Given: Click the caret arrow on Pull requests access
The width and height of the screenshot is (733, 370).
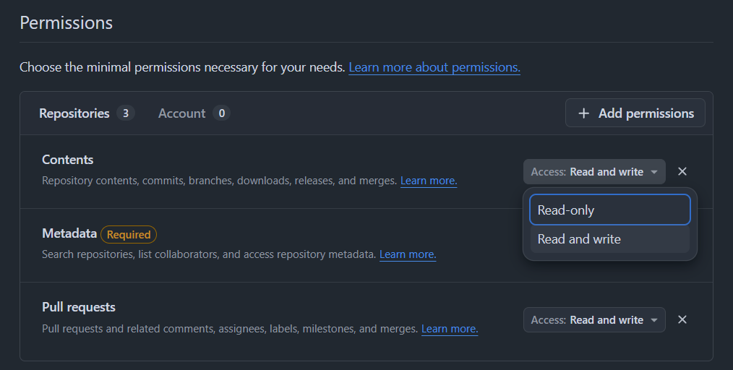Looking at the screenshot, I should click(654, 320).
